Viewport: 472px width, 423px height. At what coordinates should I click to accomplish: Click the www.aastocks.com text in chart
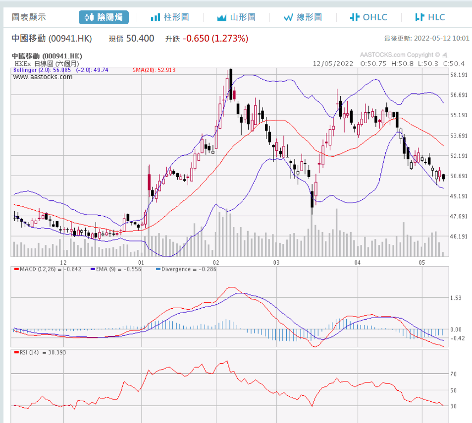[x=43, y=77]
